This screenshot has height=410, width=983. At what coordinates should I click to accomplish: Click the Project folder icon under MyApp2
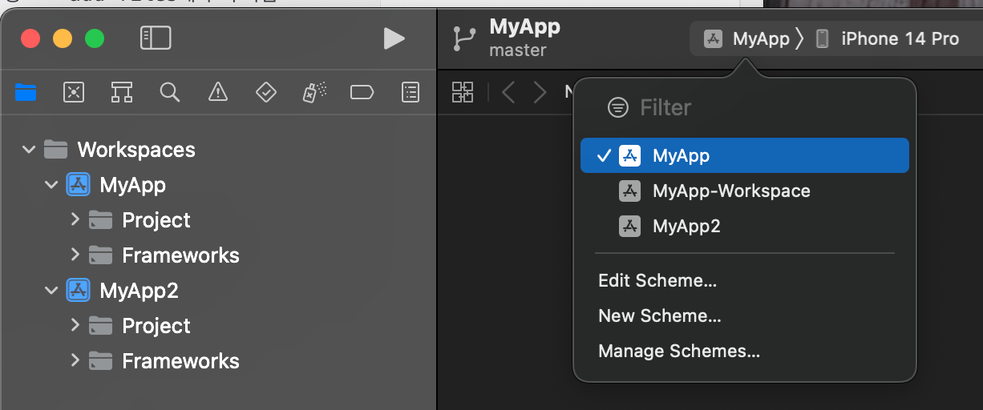coord(100,325)
